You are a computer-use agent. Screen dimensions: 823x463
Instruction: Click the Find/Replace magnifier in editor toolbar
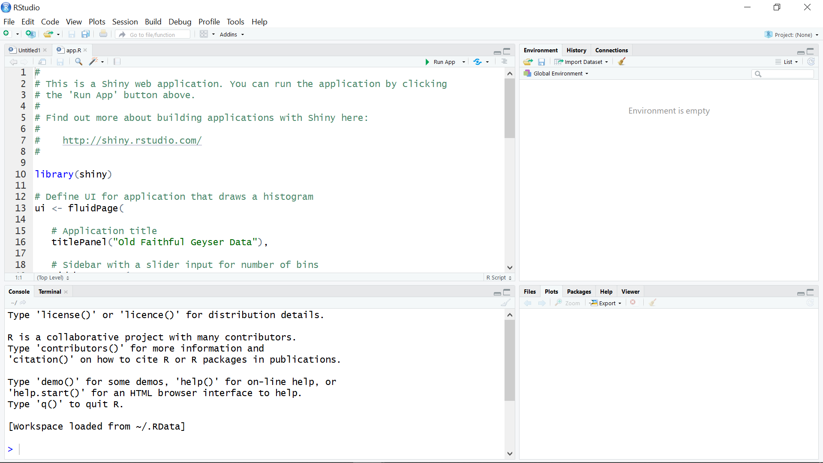(x=78, y=62)
